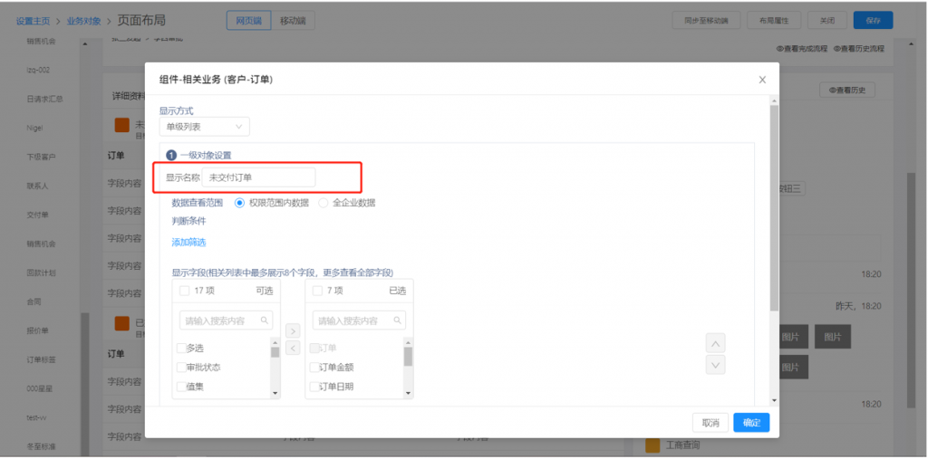Image resolution: width=928 pixels, height=459 pixels.
Task: Click search icon in 可选 list search box
Action: tap(265, 320)
